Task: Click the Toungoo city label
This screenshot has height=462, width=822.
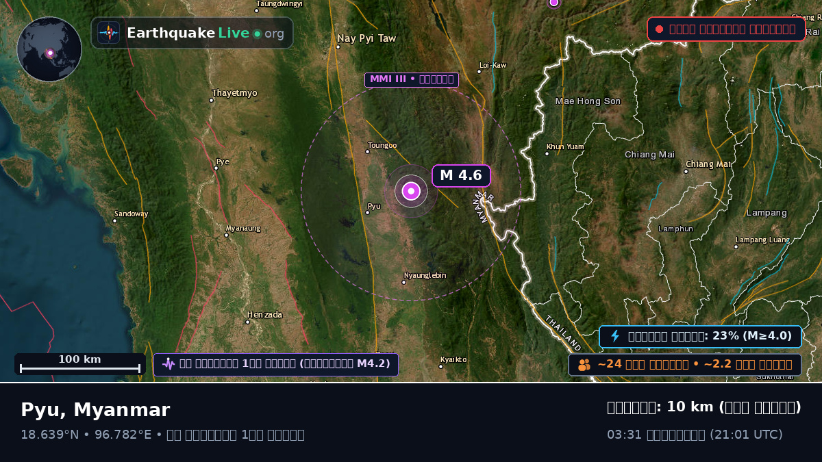Action: (382, 145)
